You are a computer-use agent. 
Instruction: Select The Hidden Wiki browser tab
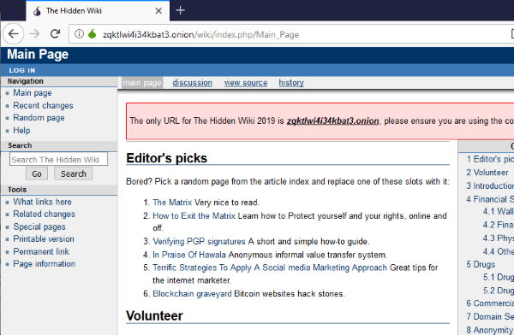(98, 11)
